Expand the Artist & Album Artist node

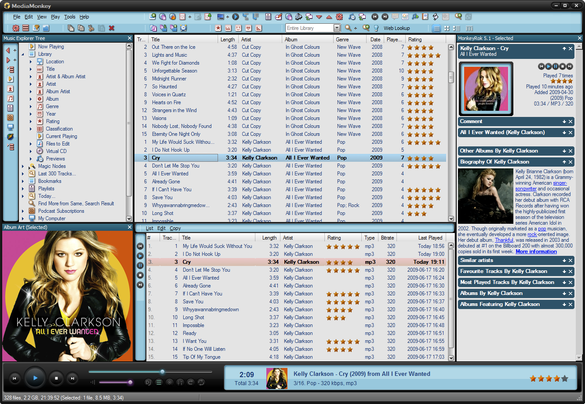[31, 76]
